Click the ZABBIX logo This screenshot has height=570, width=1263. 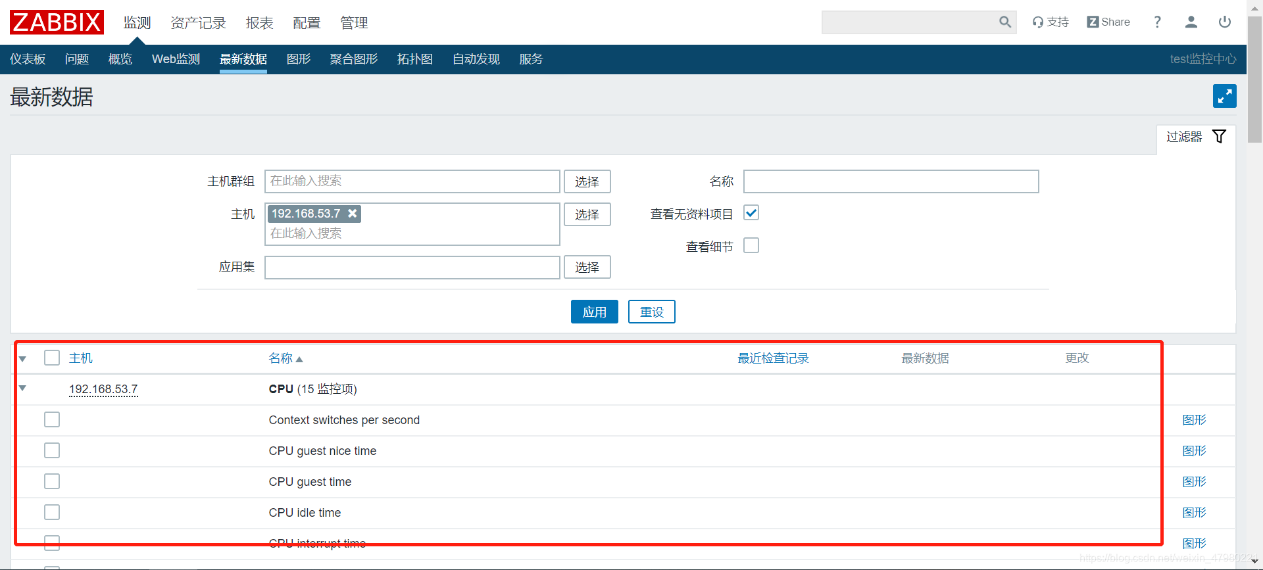57,22
